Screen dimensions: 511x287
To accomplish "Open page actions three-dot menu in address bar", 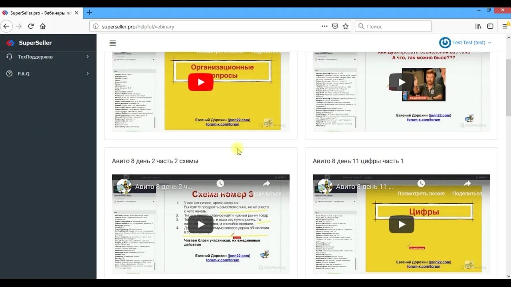I will pyautogui.click(x=325, y=26).
